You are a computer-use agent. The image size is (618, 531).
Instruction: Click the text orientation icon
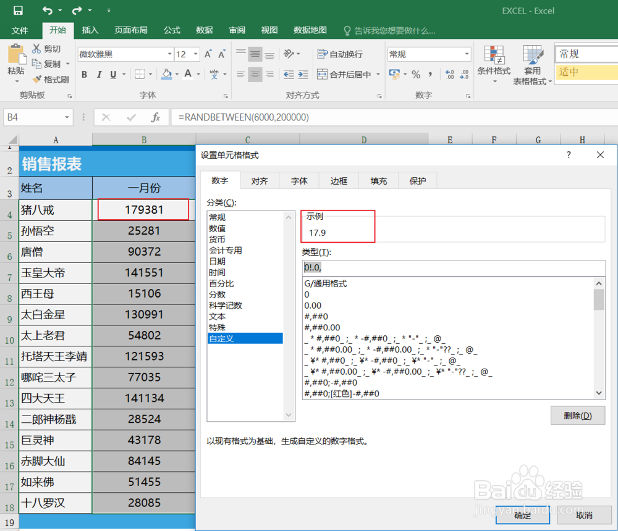click(x=289, y=54)
